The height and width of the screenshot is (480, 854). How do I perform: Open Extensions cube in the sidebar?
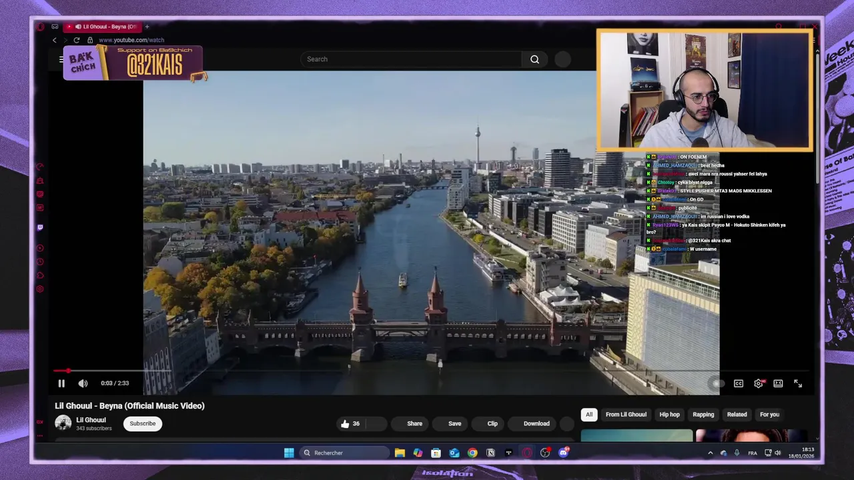point(40,275)
